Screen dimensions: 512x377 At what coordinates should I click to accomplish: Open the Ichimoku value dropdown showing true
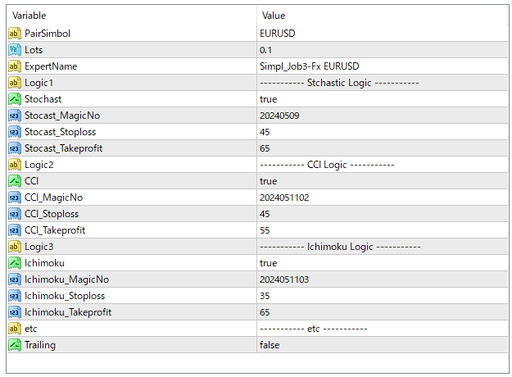tap(268, 263)
